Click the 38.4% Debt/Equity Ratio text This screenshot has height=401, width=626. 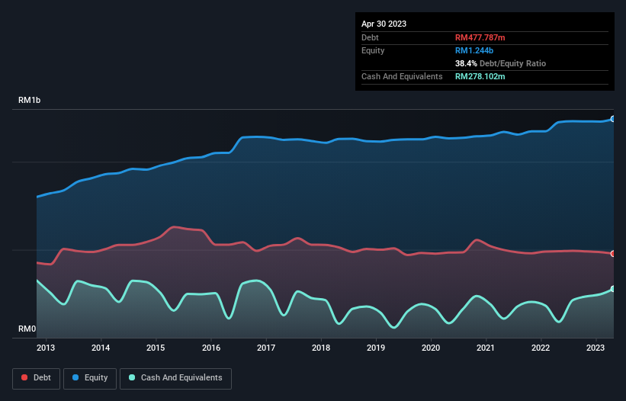(500, 63)
